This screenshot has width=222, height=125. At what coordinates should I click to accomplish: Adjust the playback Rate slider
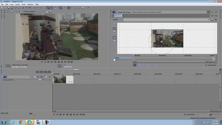tap(31, 114)
